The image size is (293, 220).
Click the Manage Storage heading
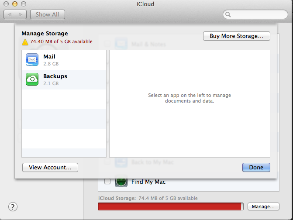point(45,34)
